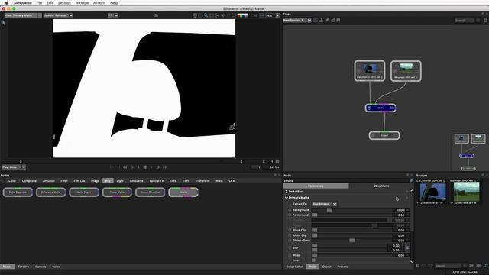Open the Session menu
This screenshot has height=275, width=489.
[64, 2]
